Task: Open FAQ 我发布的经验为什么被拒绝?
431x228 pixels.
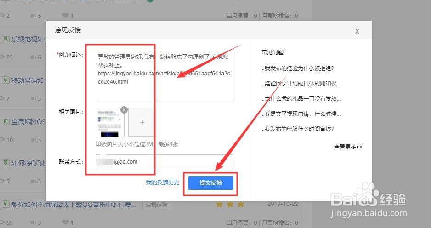Action: (x=299, y=68)
